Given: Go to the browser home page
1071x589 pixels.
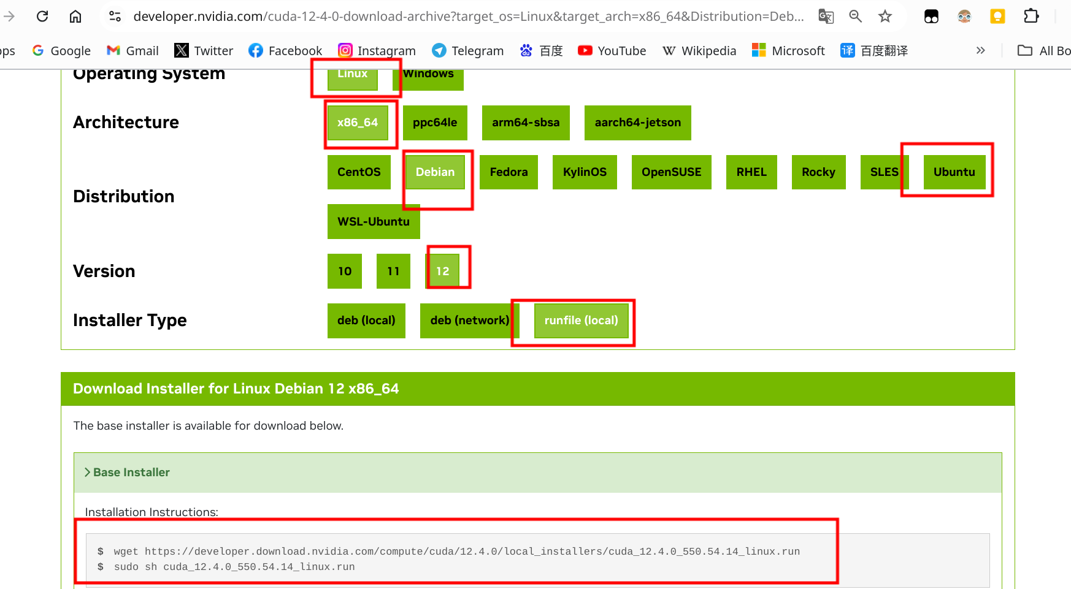Looking at the screenshot, I should point(75,17).
